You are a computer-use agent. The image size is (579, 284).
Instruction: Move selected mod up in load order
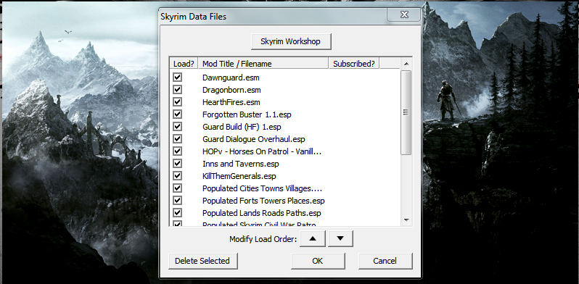313,238
